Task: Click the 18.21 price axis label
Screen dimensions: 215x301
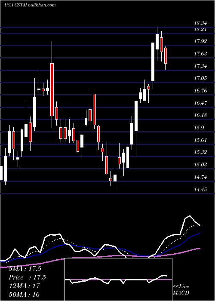Action: [201, 29]
